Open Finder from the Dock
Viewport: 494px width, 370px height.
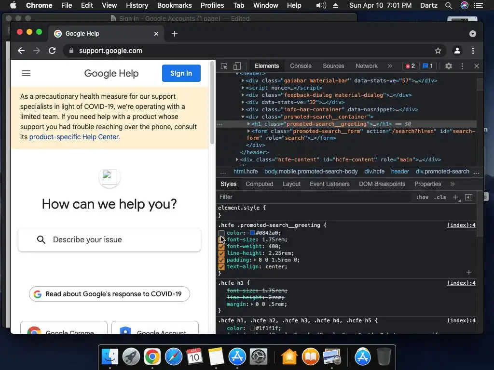[110, 357]
